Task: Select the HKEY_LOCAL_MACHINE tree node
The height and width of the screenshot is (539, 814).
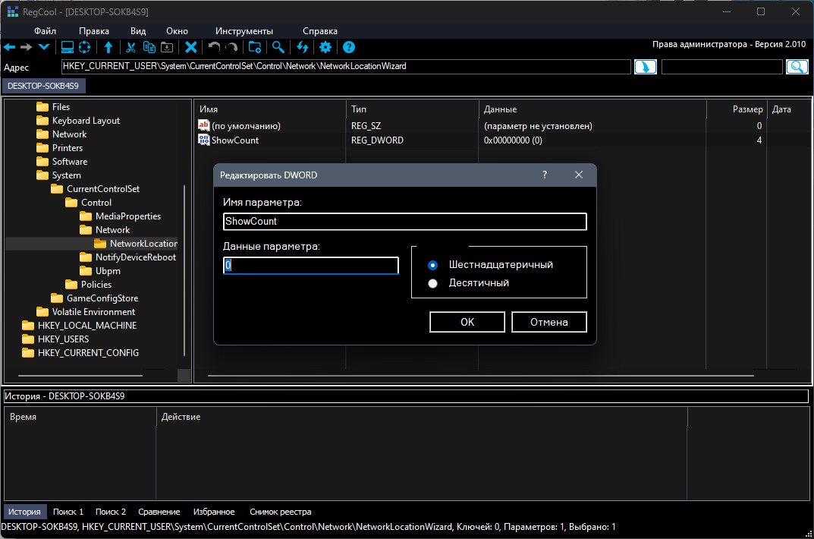Action: [86, 326]
